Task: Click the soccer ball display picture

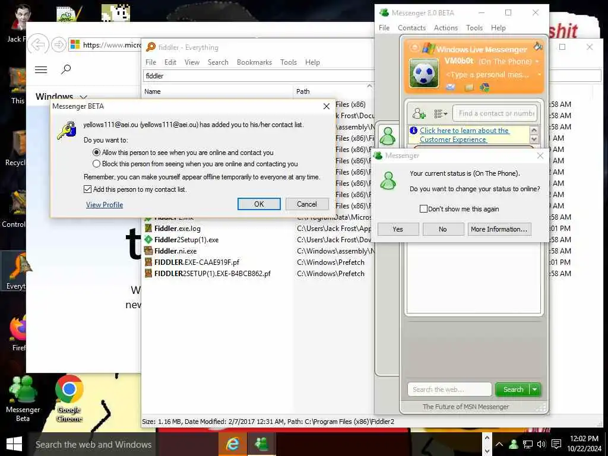Action: point(424,73)
